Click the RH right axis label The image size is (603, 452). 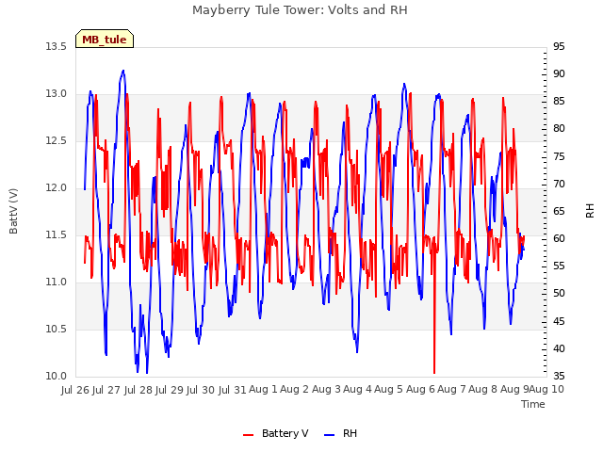pos(590,211)
